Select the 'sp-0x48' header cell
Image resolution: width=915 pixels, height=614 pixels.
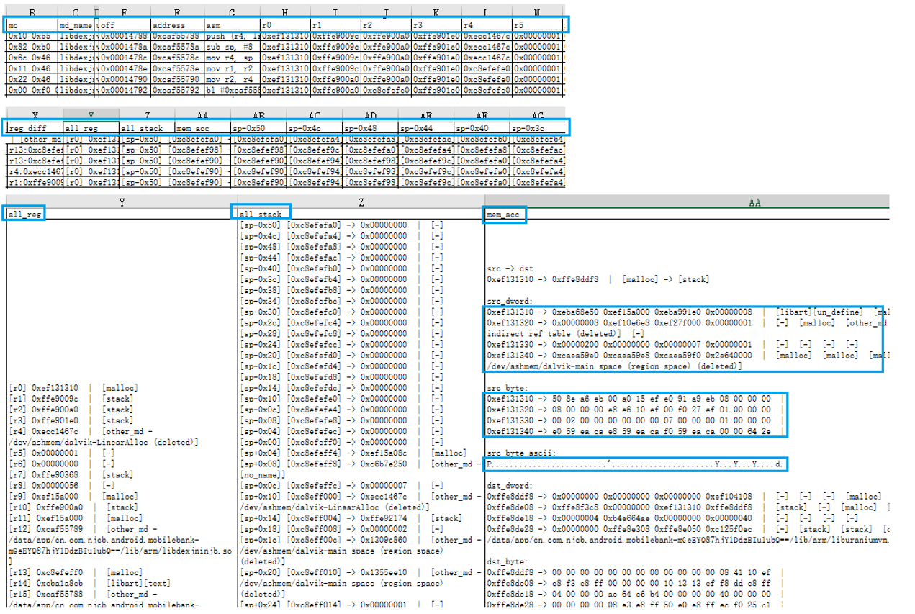[370, 128]
